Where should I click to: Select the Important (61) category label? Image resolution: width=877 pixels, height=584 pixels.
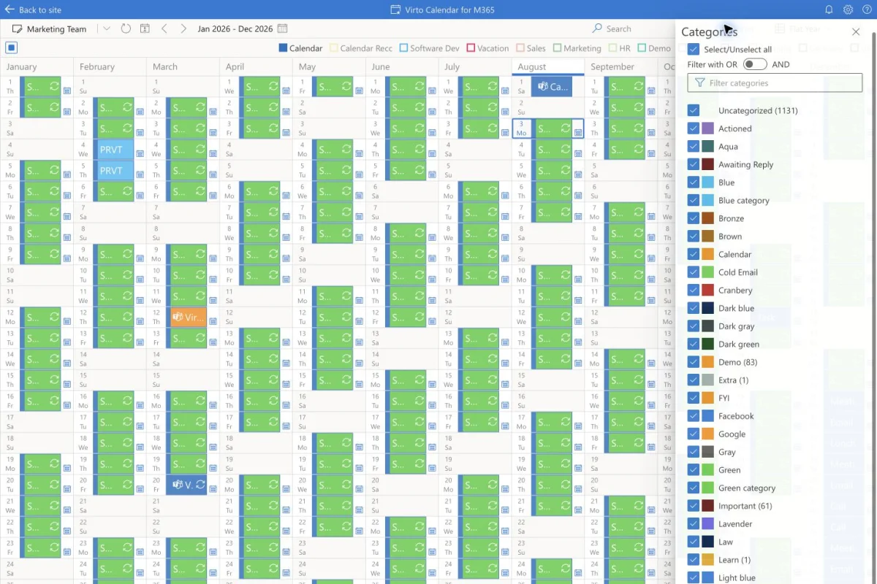click(x=745, y=506)
